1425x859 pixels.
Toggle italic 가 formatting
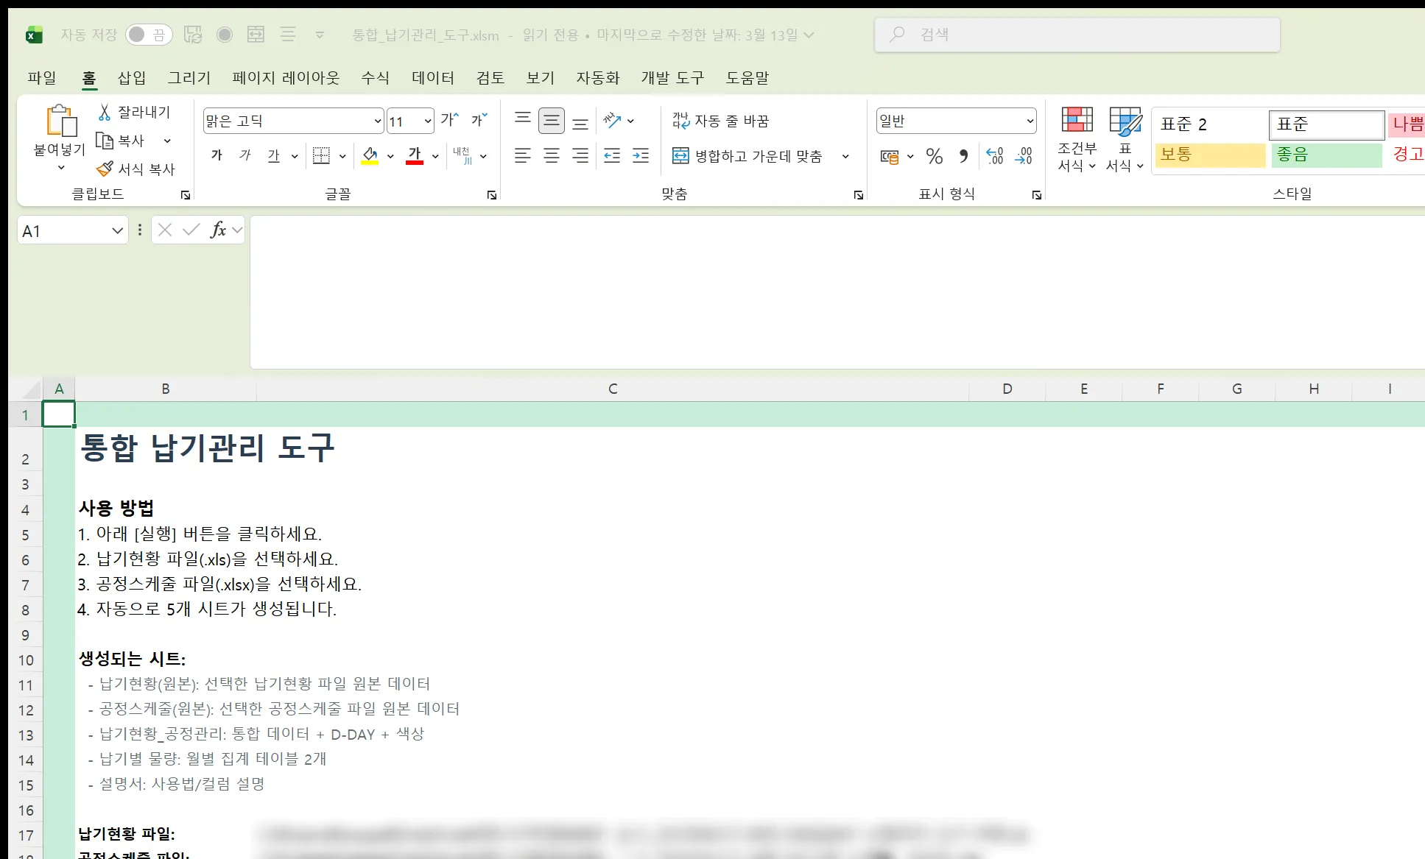click(245, 155)
